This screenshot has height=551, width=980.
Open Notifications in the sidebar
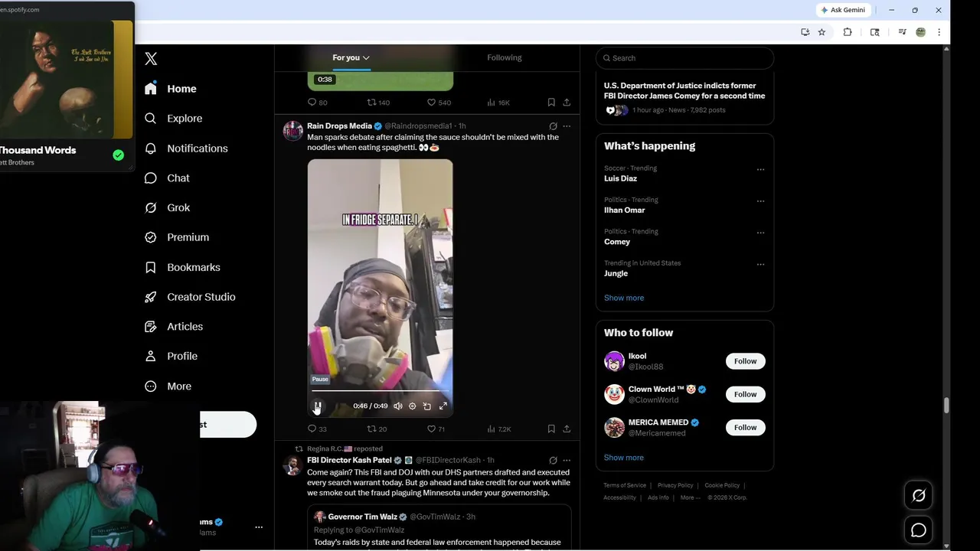point(186,148)
